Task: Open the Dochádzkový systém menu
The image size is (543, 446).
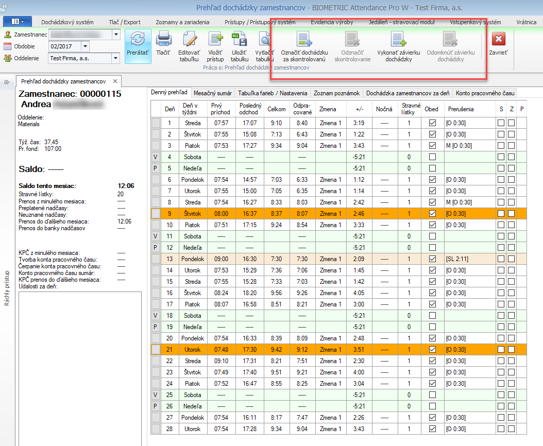Action: 67,22
